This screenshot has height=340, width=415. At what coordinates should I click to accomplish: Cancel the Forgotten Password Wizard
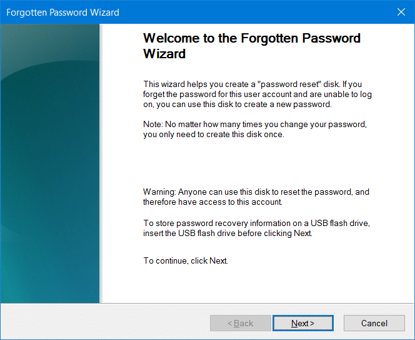[374, 323]
